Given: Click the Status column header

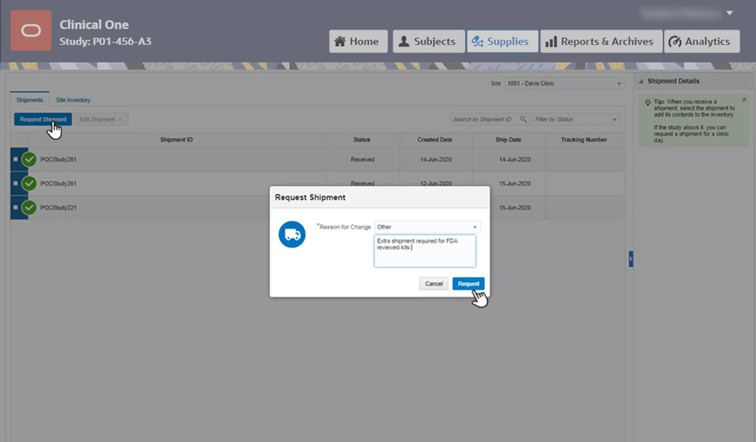Looking at the screenshot, I should click(361, 140).
